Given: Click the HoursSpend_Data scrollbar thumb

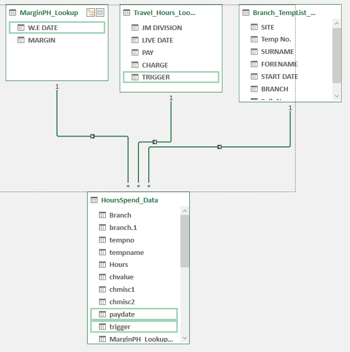Looking at the screenshot, I should click(x=185, y=241).
